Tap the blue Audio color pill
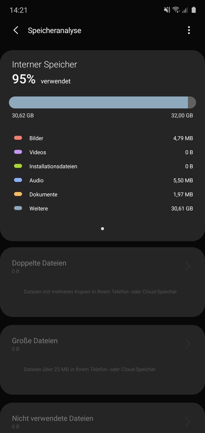The width and height of the screenshot is (205, 433). click(x=18, y=180)
